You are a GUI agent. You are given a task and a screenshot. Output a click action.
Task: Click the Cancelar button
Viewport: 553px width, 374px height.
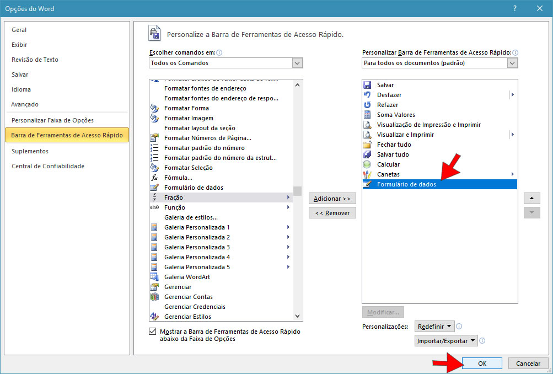(x=528, y=364)
